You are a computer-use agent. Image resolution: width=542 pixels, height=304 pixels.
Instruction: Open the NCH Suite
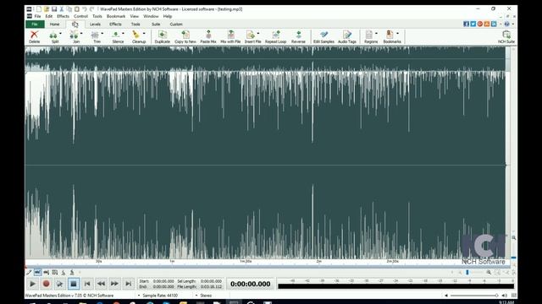[506, 36]
